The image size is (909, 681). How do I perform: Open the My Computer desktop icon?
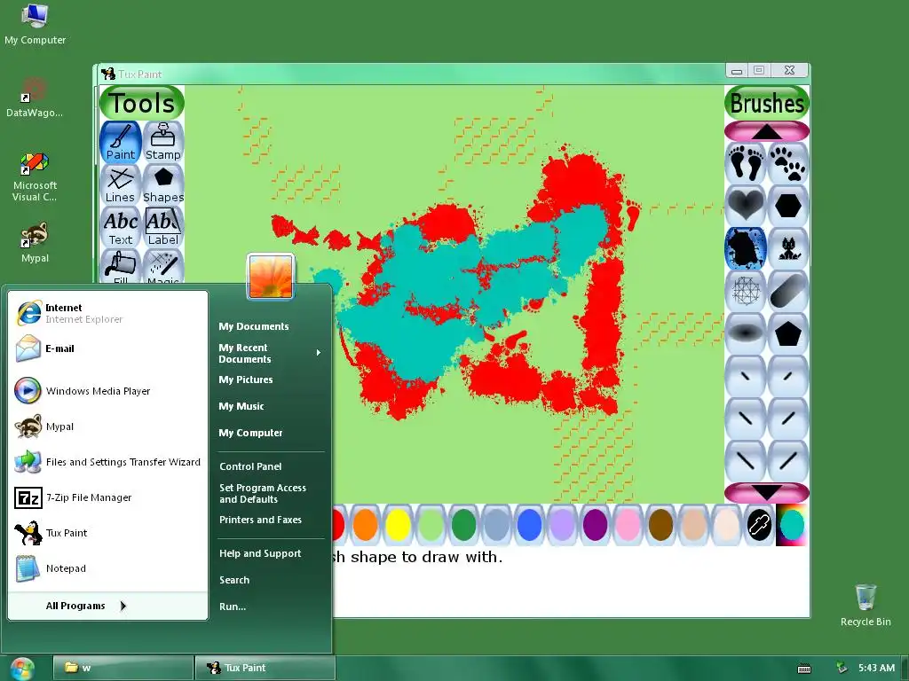pyautogui.click(x=35, y=24)
